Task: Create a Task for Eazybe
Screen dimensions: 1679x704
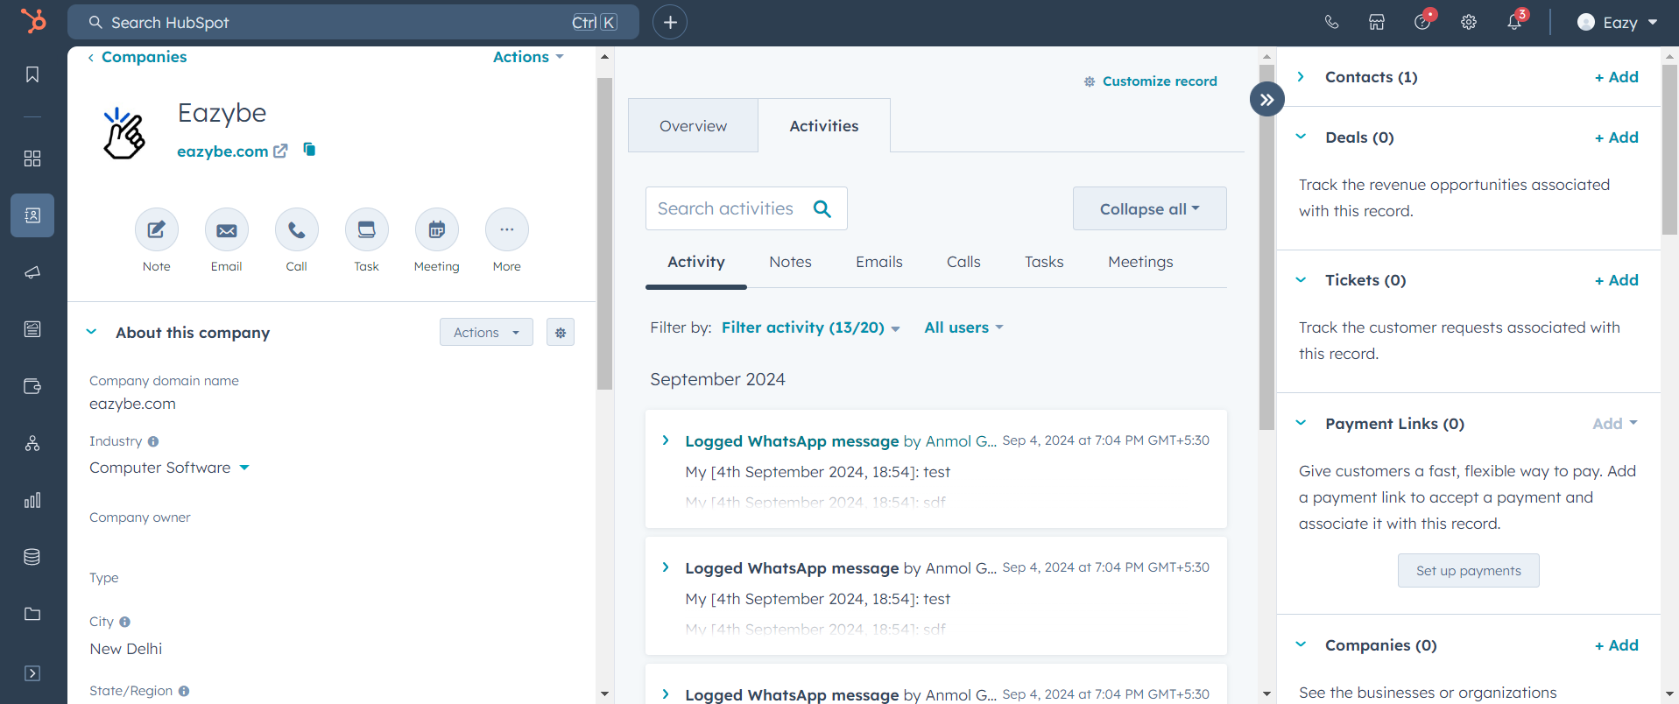Action: (367, 229)
